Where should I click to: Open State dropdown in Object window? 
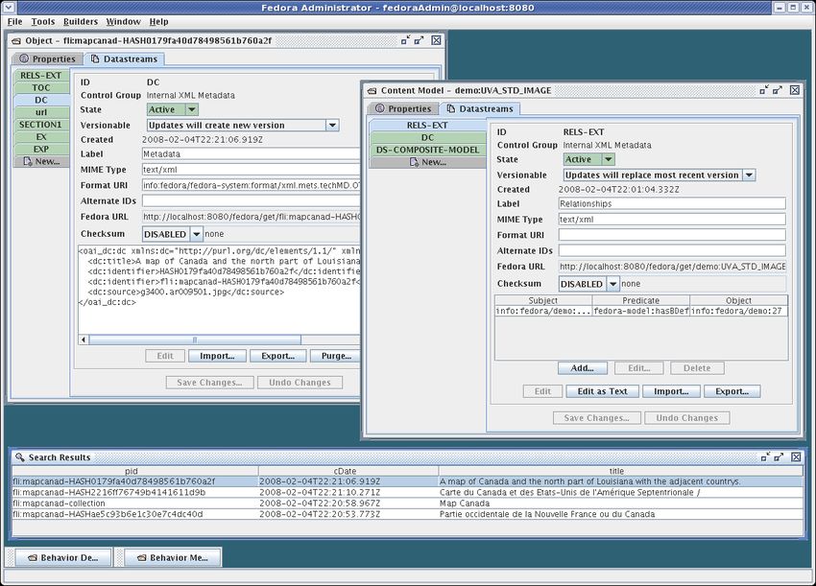click(192, 109)
